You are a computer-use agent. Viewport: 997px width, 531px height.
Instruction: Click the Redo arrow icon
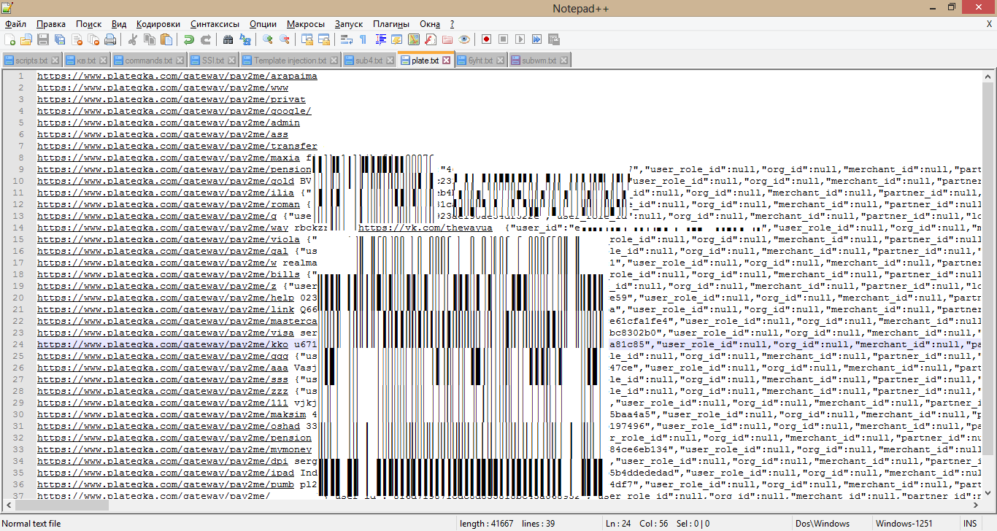[x=206, y=39]
